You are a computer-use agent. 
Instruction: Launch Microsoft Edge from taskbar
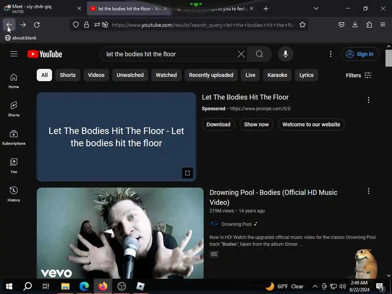coord(84,286)
